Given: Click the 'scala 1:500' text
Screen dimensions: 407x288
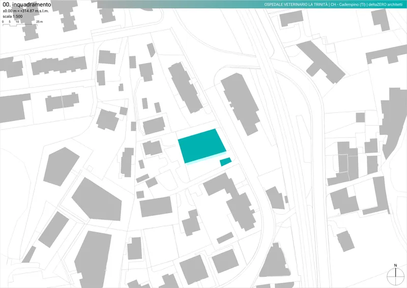Looking at the screenshot, I should pos(13,16).
